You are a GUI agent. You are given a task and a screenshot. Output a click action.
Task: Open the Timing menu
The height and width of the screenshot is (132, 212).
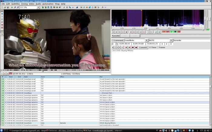(24, 4)
